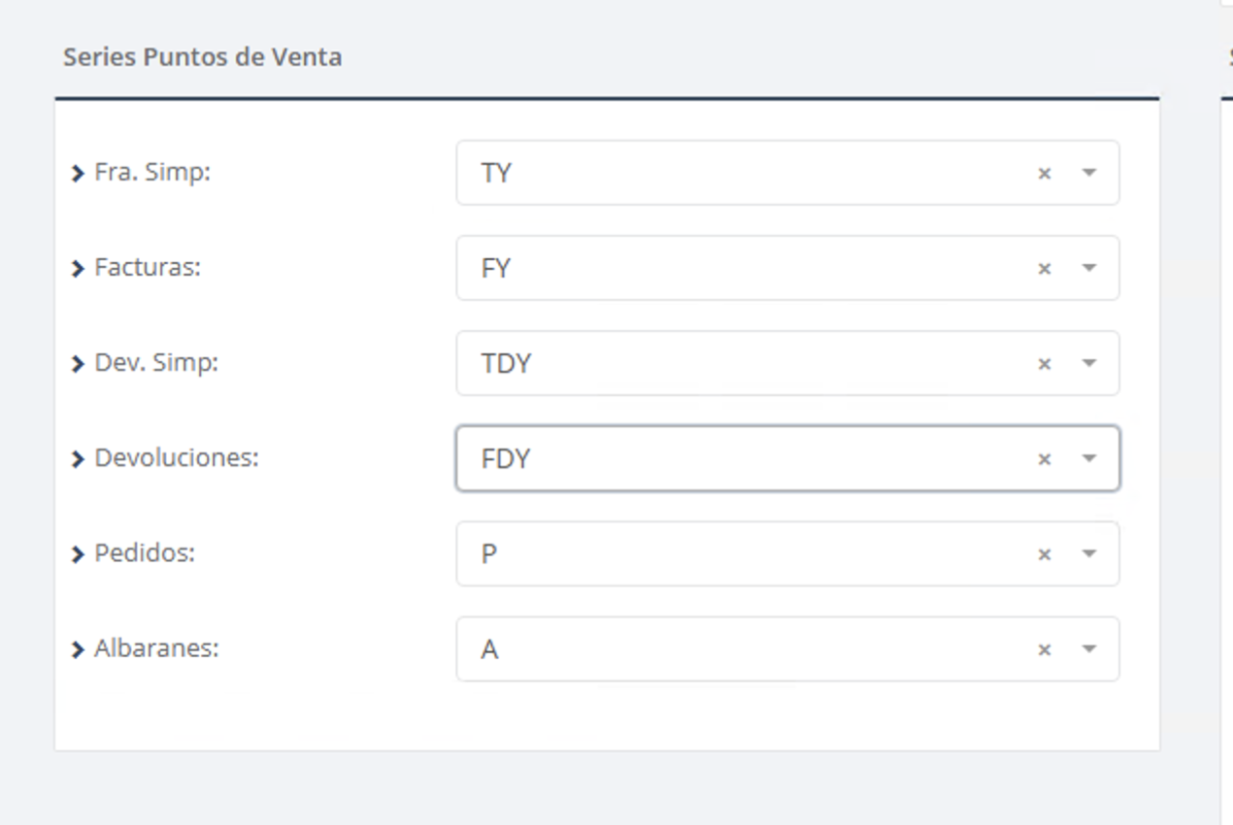The image size is (1233, 825).
Task: Click the Pedidos field label
Action: (145, 553)
